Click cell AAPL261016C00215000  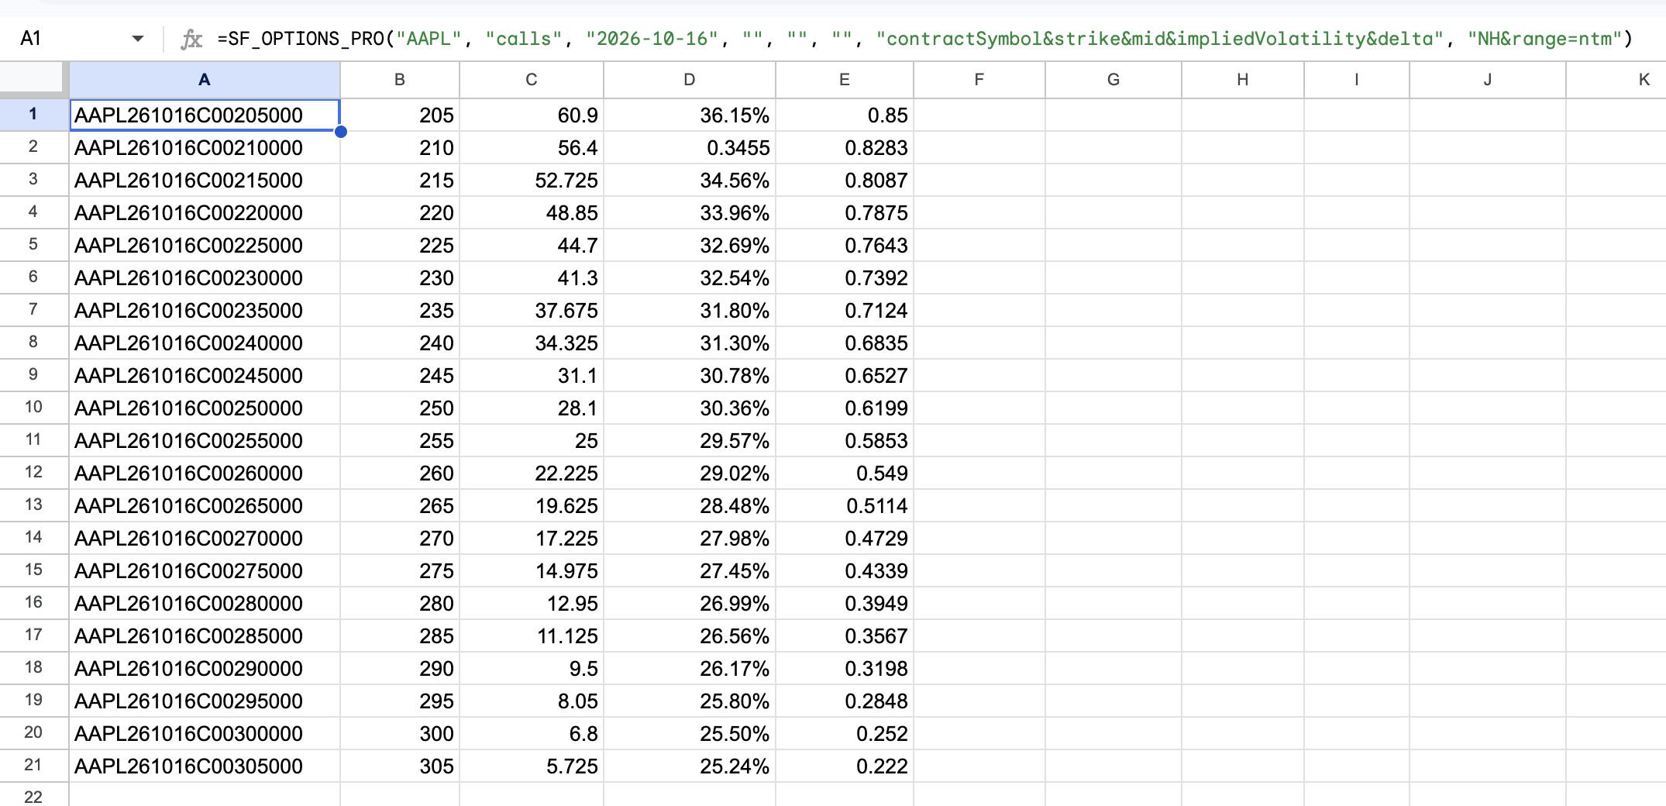click(x=205, y=180)
